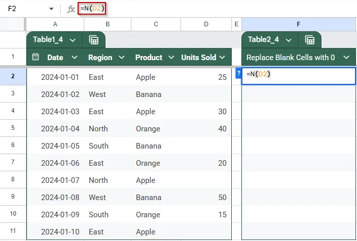Image resolution: width=357 pixels, height=241 pixels.
Task: Expand Table1_4 name dropdown
Action: pos(73,40)
